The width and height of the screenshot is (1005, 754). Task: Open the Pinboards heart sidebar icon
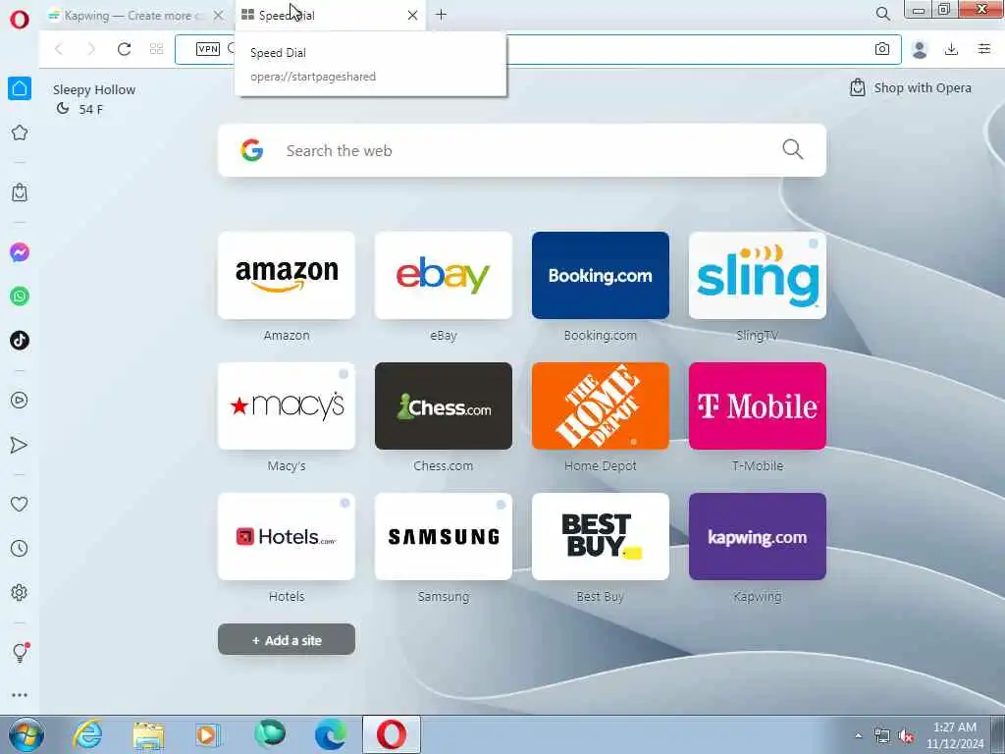pyautogui.click(x=20, y=504)
